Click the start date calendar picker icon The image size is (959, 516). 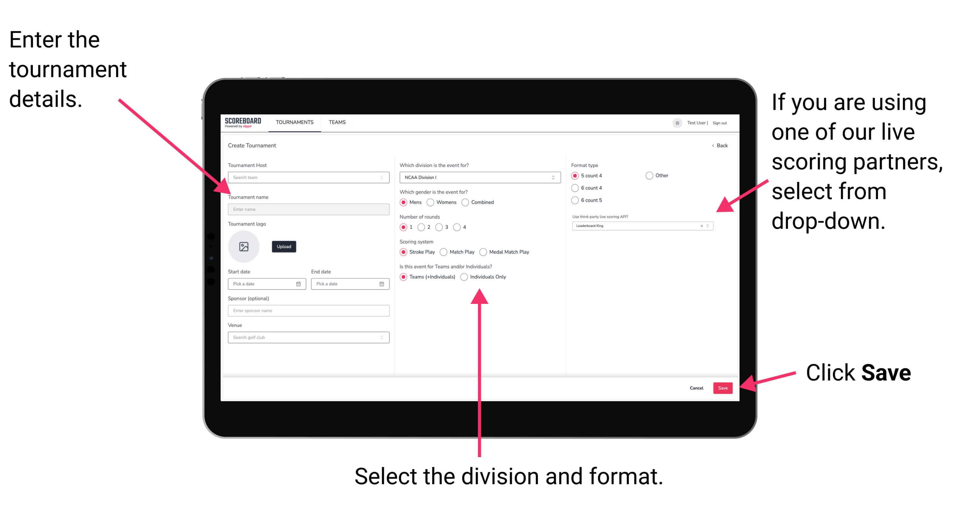299,284
